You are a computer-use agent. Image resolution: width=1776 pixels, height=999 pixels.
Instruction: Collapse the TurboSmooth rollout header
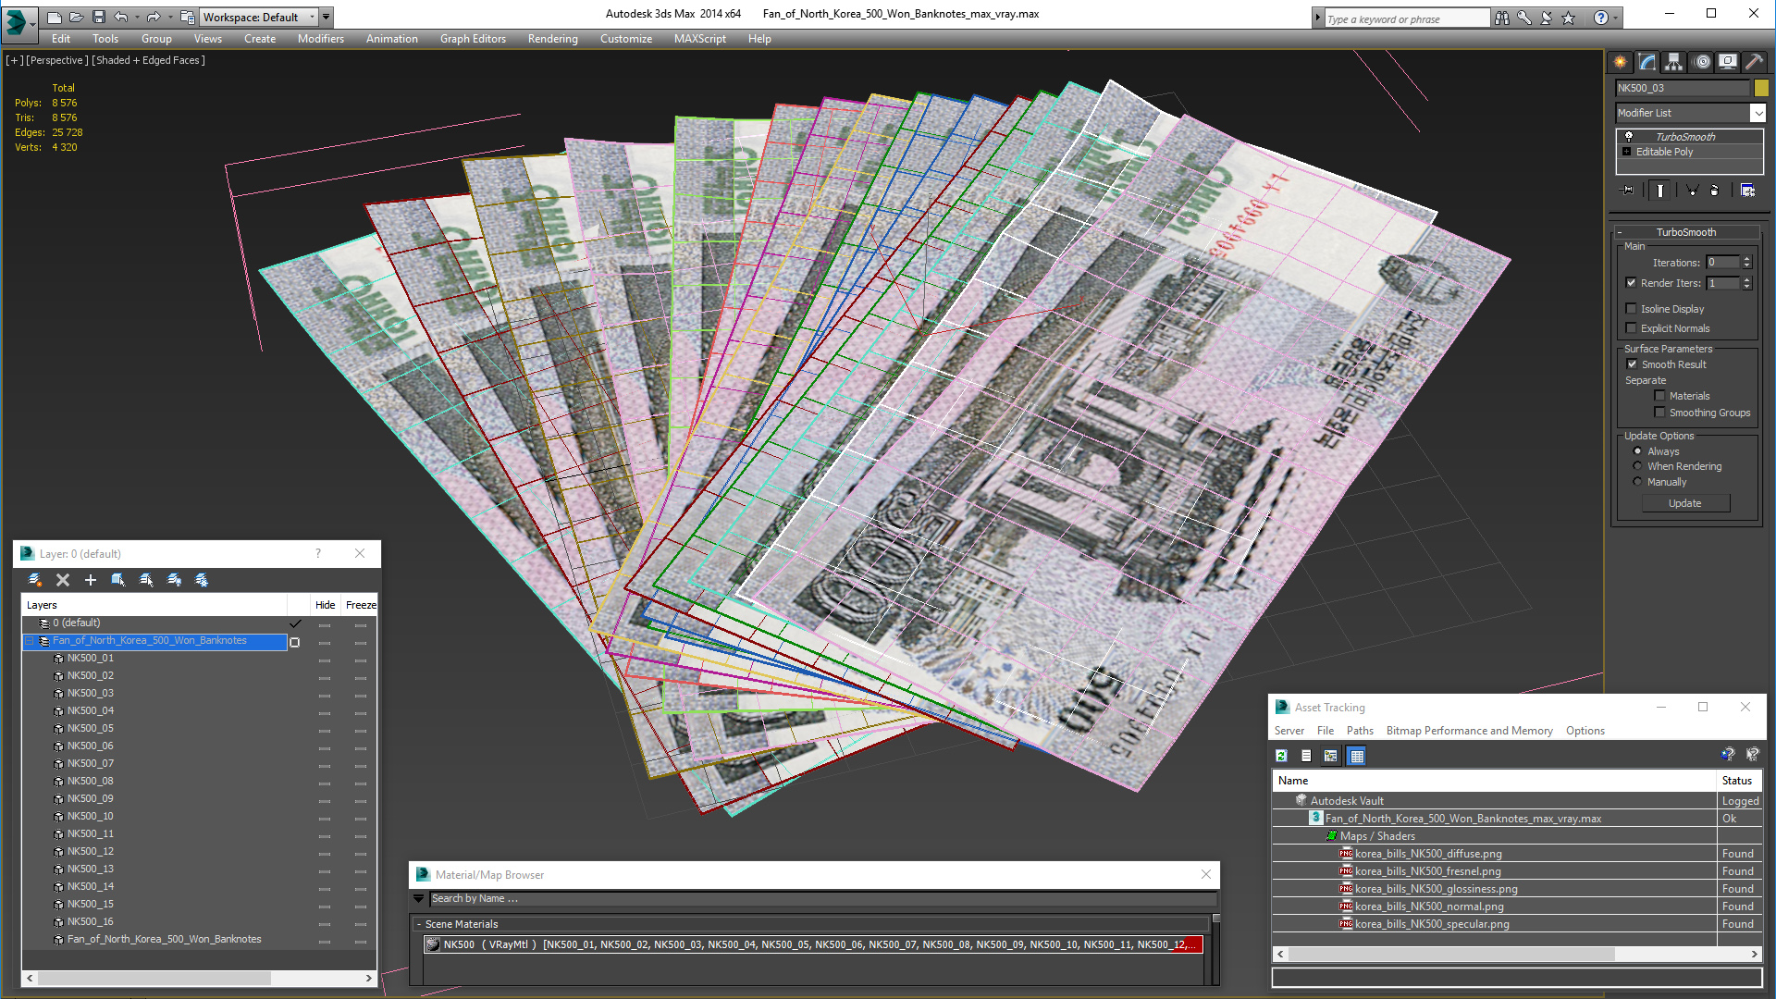1685,232
